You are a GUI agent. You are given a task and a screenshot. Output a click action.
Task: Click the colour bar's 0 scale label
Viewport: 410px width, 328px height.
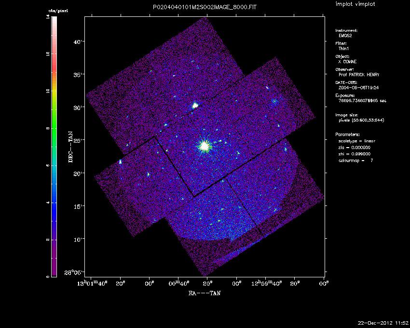(48, 277)
